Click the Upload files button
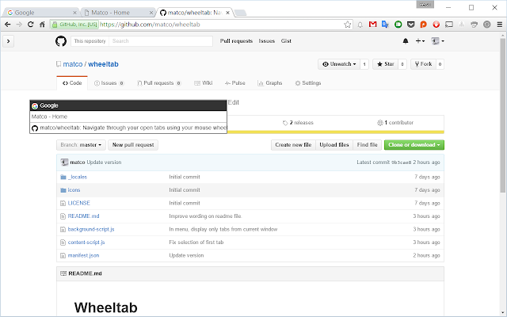Image resolution: width=507 pixels, height=317 pixels. coord(334,145)
